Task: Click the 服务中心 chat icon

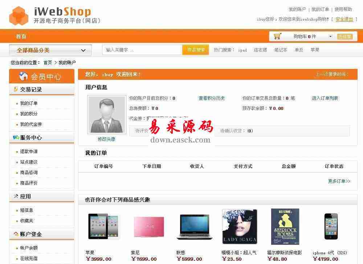Action: click(16, 137)
